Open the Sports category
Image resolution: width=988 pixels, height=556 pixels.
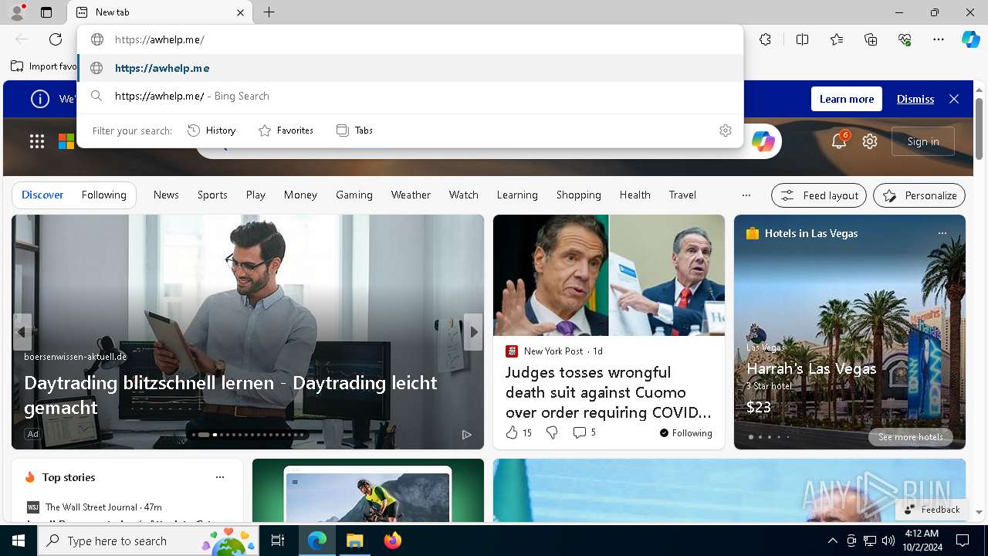pyautogui.click(x=212, y=195)
